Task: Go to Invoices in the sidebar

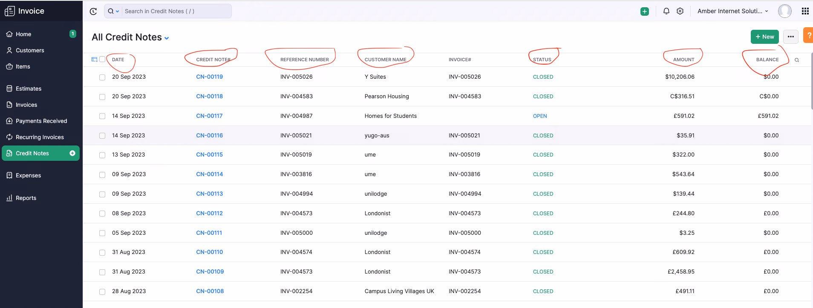Action: pyautogui.click(x=26, y=105)
